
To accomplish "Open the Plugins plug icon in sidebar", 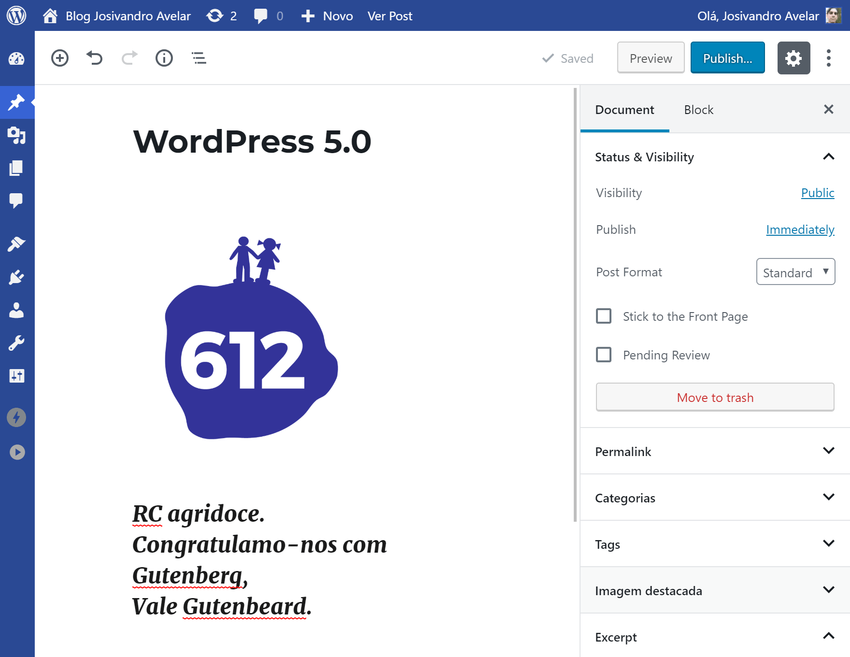I will (16, 277).
